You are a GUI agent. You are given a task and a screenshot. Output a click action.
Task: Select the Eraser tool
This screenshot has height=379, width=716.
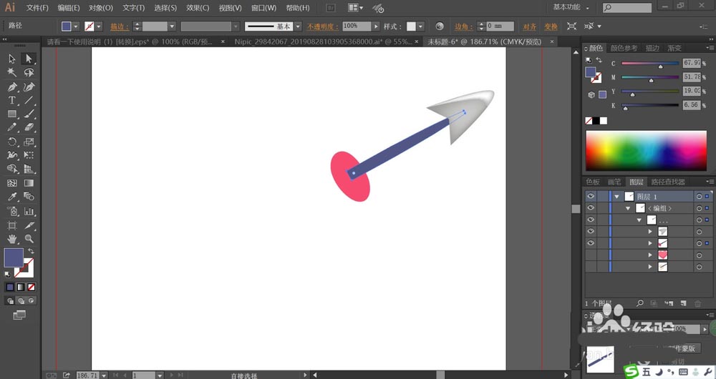[29, 128]
